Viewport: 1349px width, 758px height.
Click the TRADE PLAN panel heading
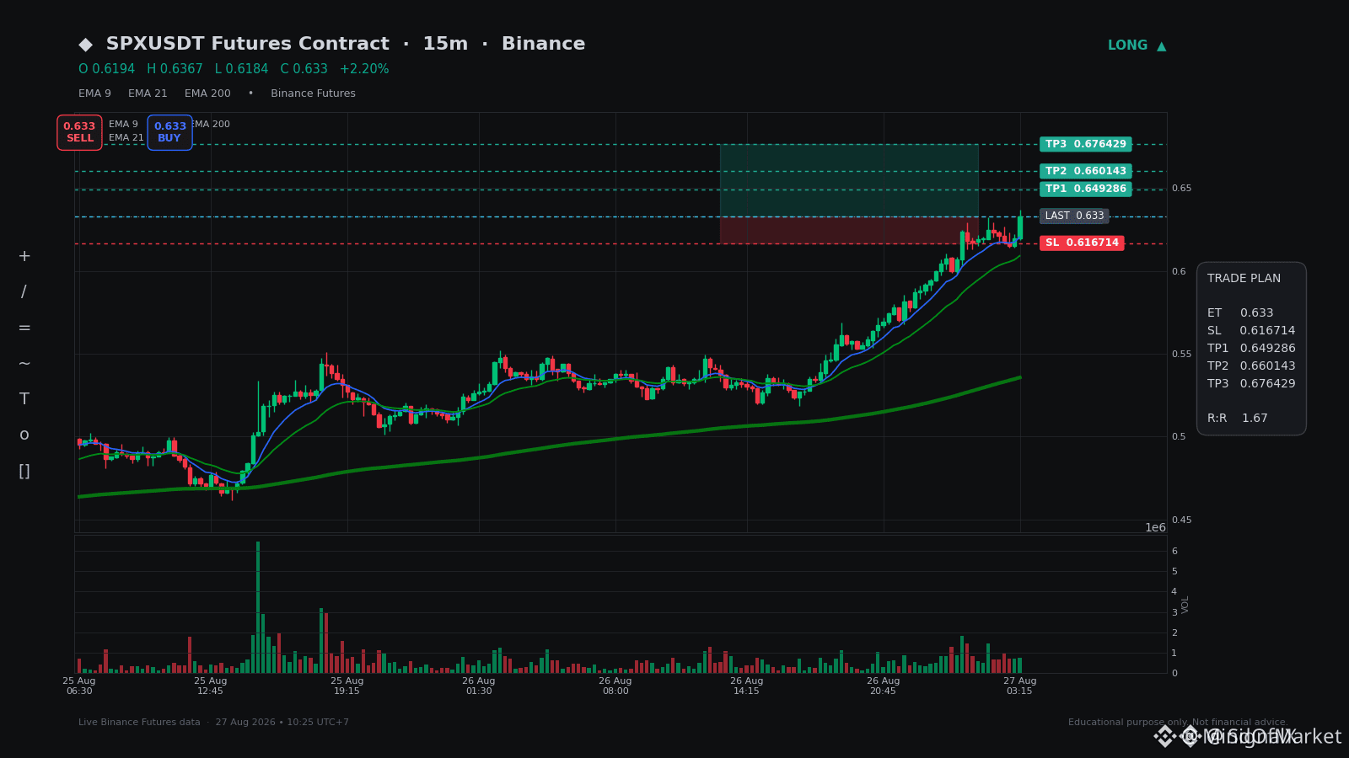1244,279
